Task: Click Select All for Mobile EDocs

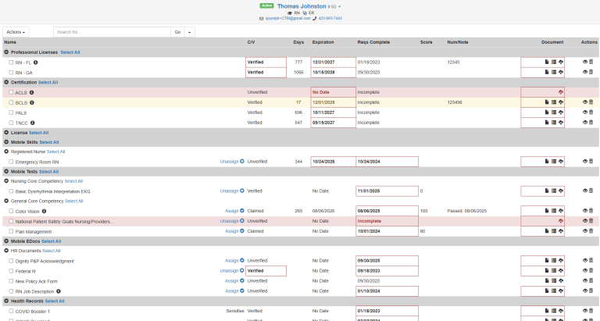Action: 52,241
